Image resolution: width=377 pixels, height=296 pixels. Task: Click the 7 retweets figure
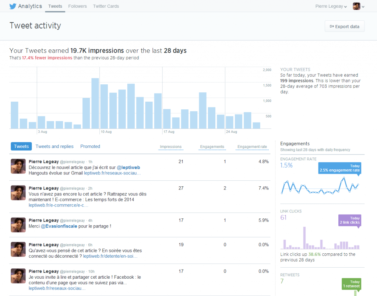click(282, 281)
